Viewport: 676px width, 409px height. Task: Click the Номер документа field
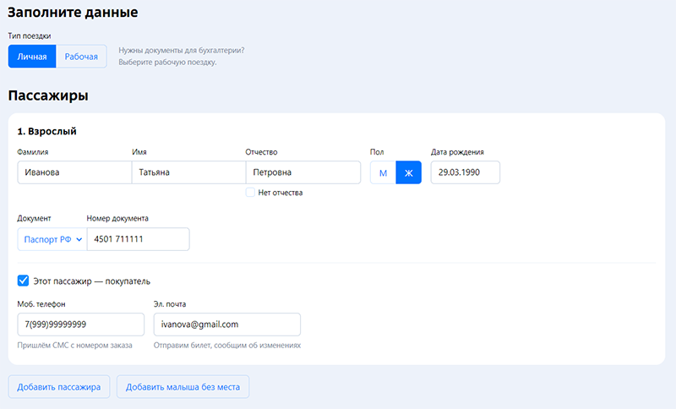pos(138,239)
